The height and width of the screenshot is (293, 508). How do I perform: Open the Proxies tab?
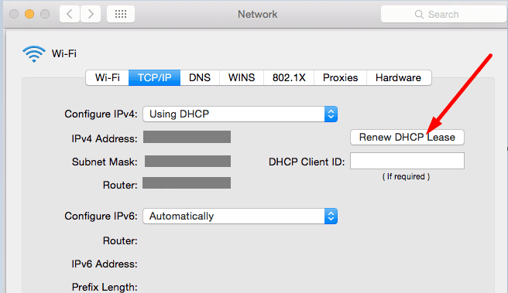point(340,77)
